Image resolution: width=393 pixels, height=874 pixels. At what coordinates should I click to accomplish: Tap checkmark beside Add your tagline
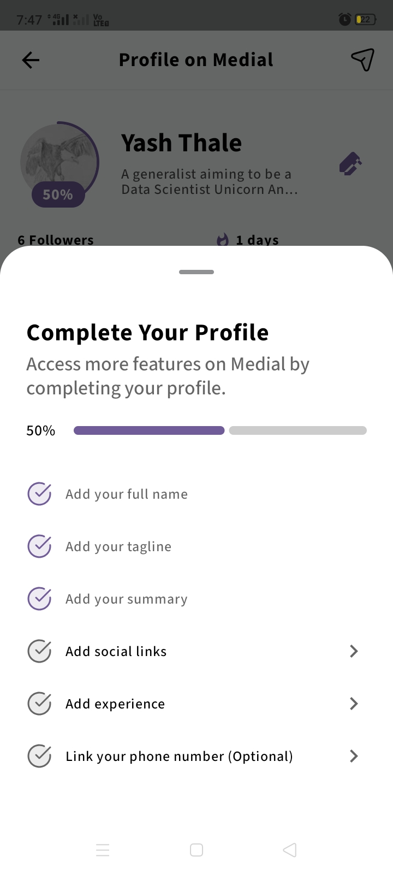coord(39,546)
